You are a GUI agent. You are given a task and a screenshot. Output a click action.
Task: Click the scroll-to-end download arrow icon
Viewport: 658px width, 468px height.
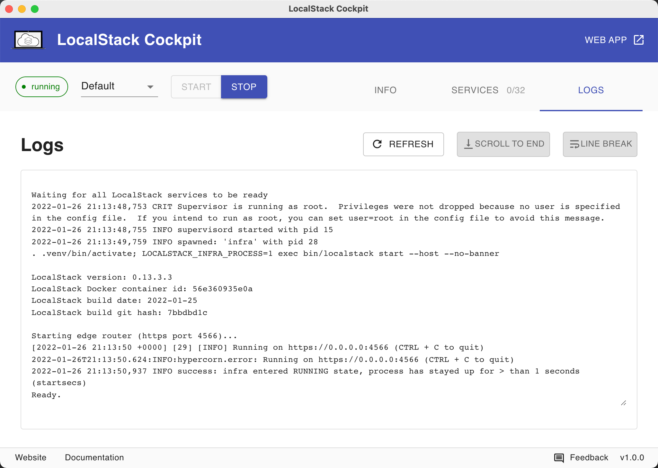click(x=468, y=144)
